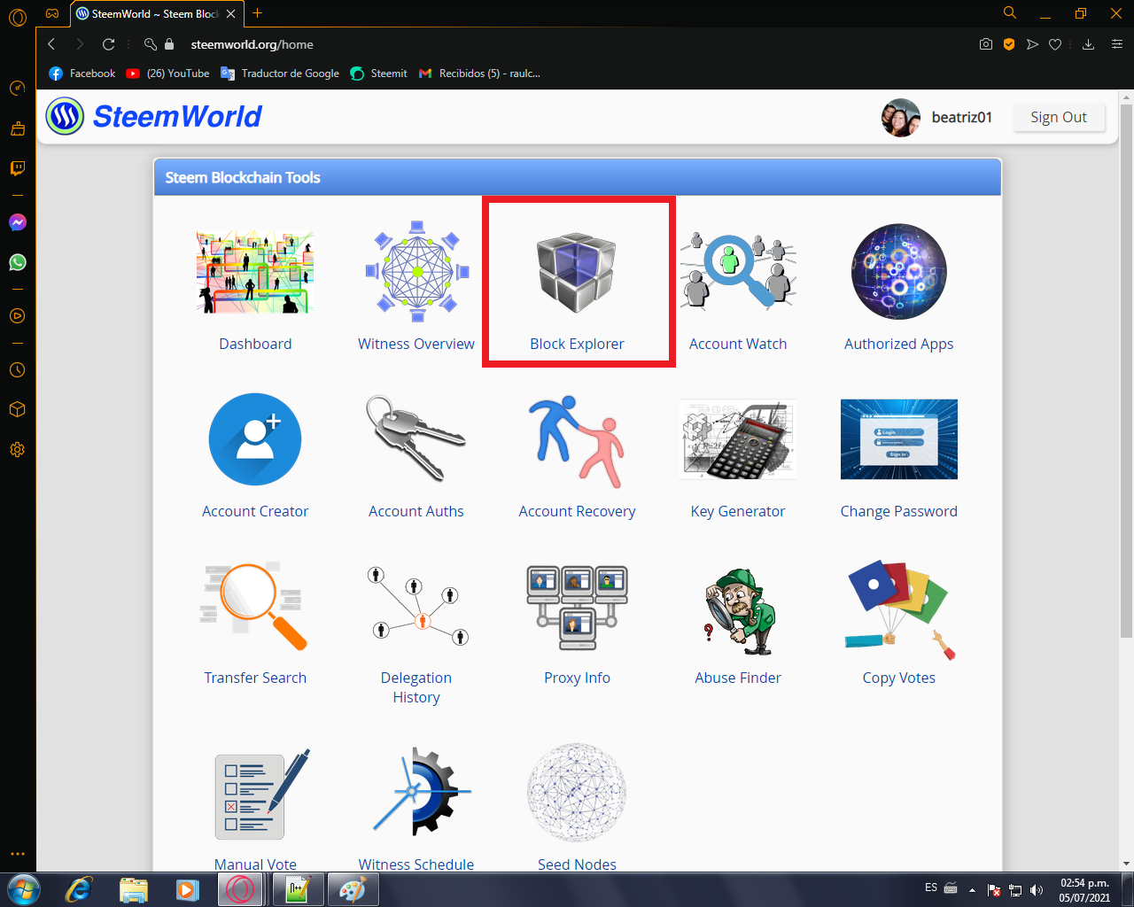Click the address bar showing steemworld.org/home

pyautogui.click(x=252, y=44)
